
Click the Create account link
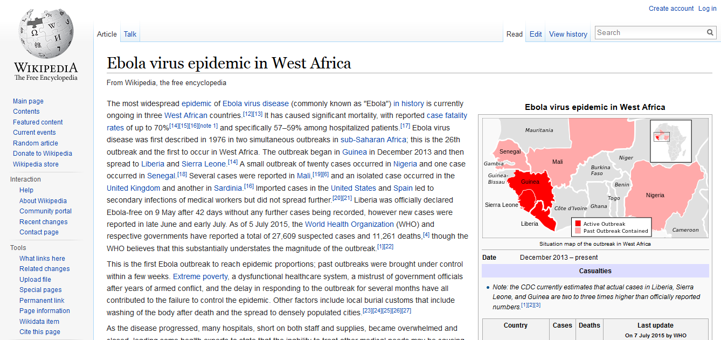pos(671,9)
